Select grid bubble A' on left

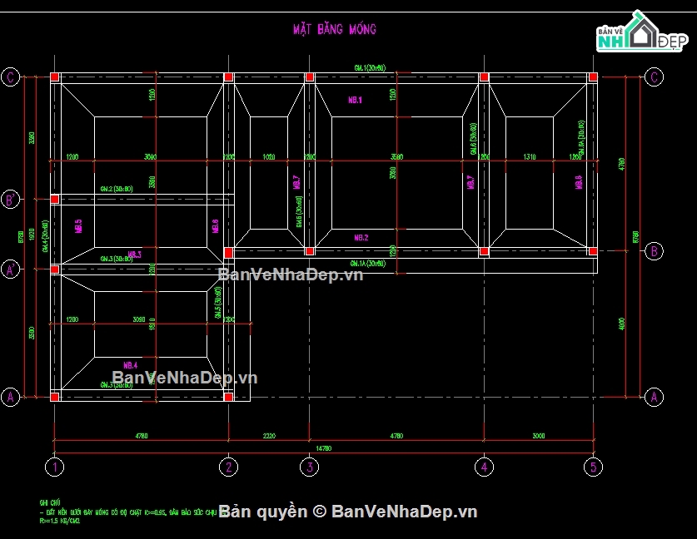coord(11,269)
